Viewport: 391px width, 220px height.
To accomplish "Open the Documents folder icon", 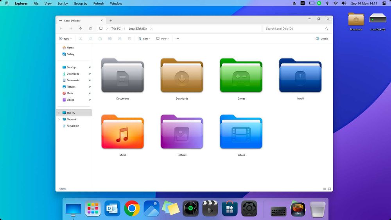I will pyautogui.click(x=122, y=75).
